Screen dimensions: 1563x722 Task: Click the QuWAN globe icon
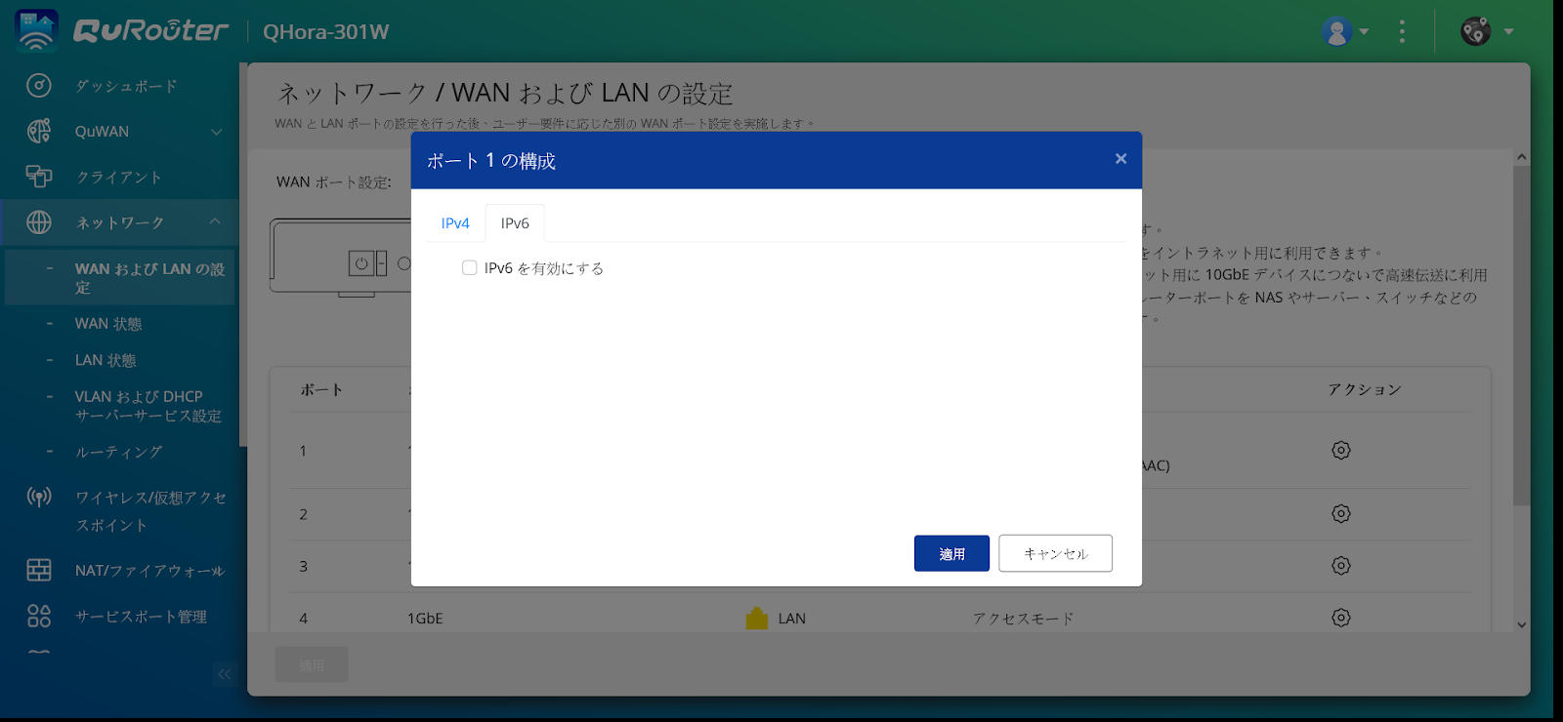(x=38, y=131)
